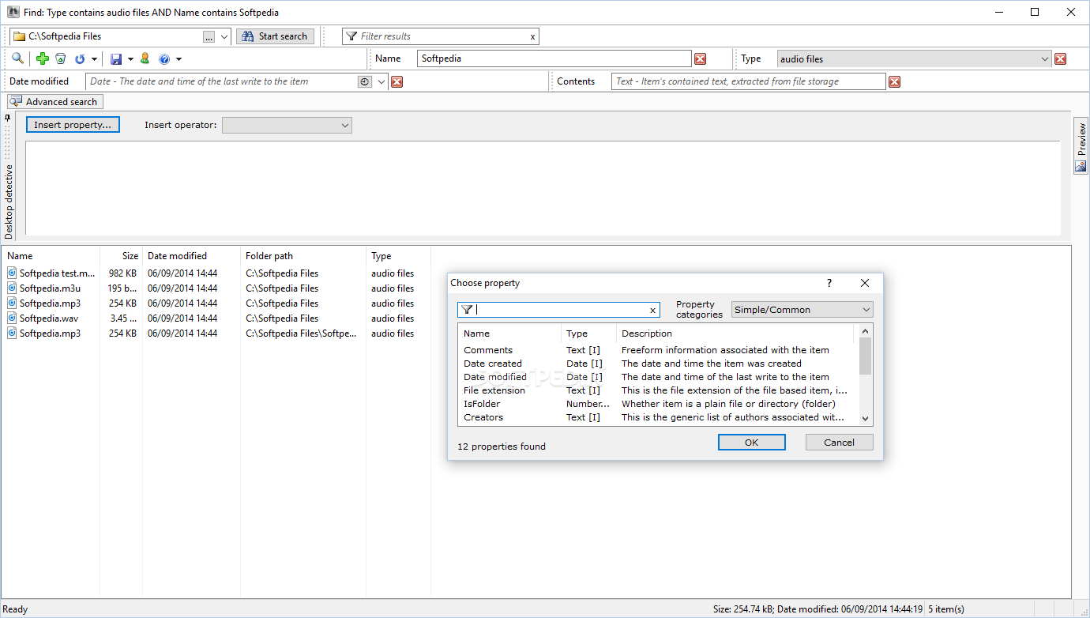The height and width of the screenshot is (618, 1090).
Task: Select the File extension property row
Action: 657,390
